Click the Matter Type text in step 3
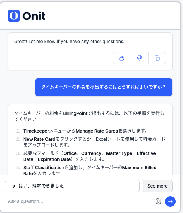183x213 pixels. 119,153
